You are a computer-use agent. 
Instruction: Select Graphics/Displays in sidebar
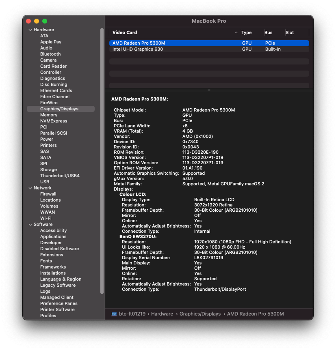coord(61,109)
